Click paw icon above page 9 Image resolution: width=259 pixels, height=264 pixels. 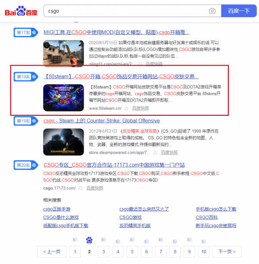point(190,239)
